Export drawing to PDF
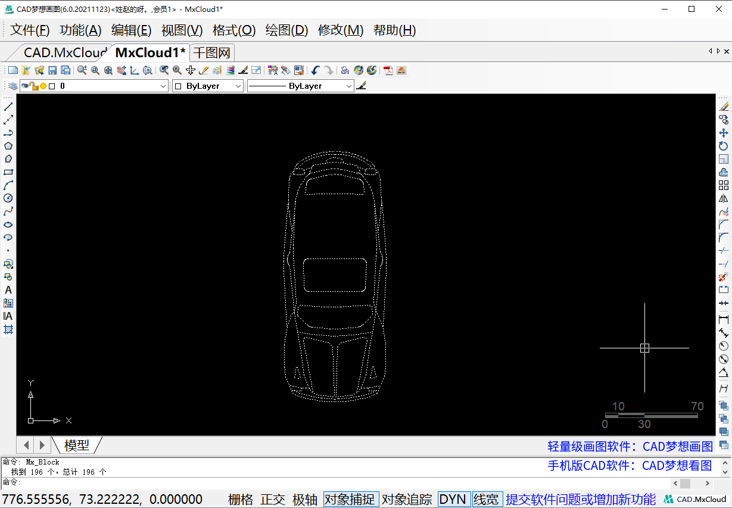Image resolution: width=732 pixels, height=508 pixels. click(x=388, y=70)
